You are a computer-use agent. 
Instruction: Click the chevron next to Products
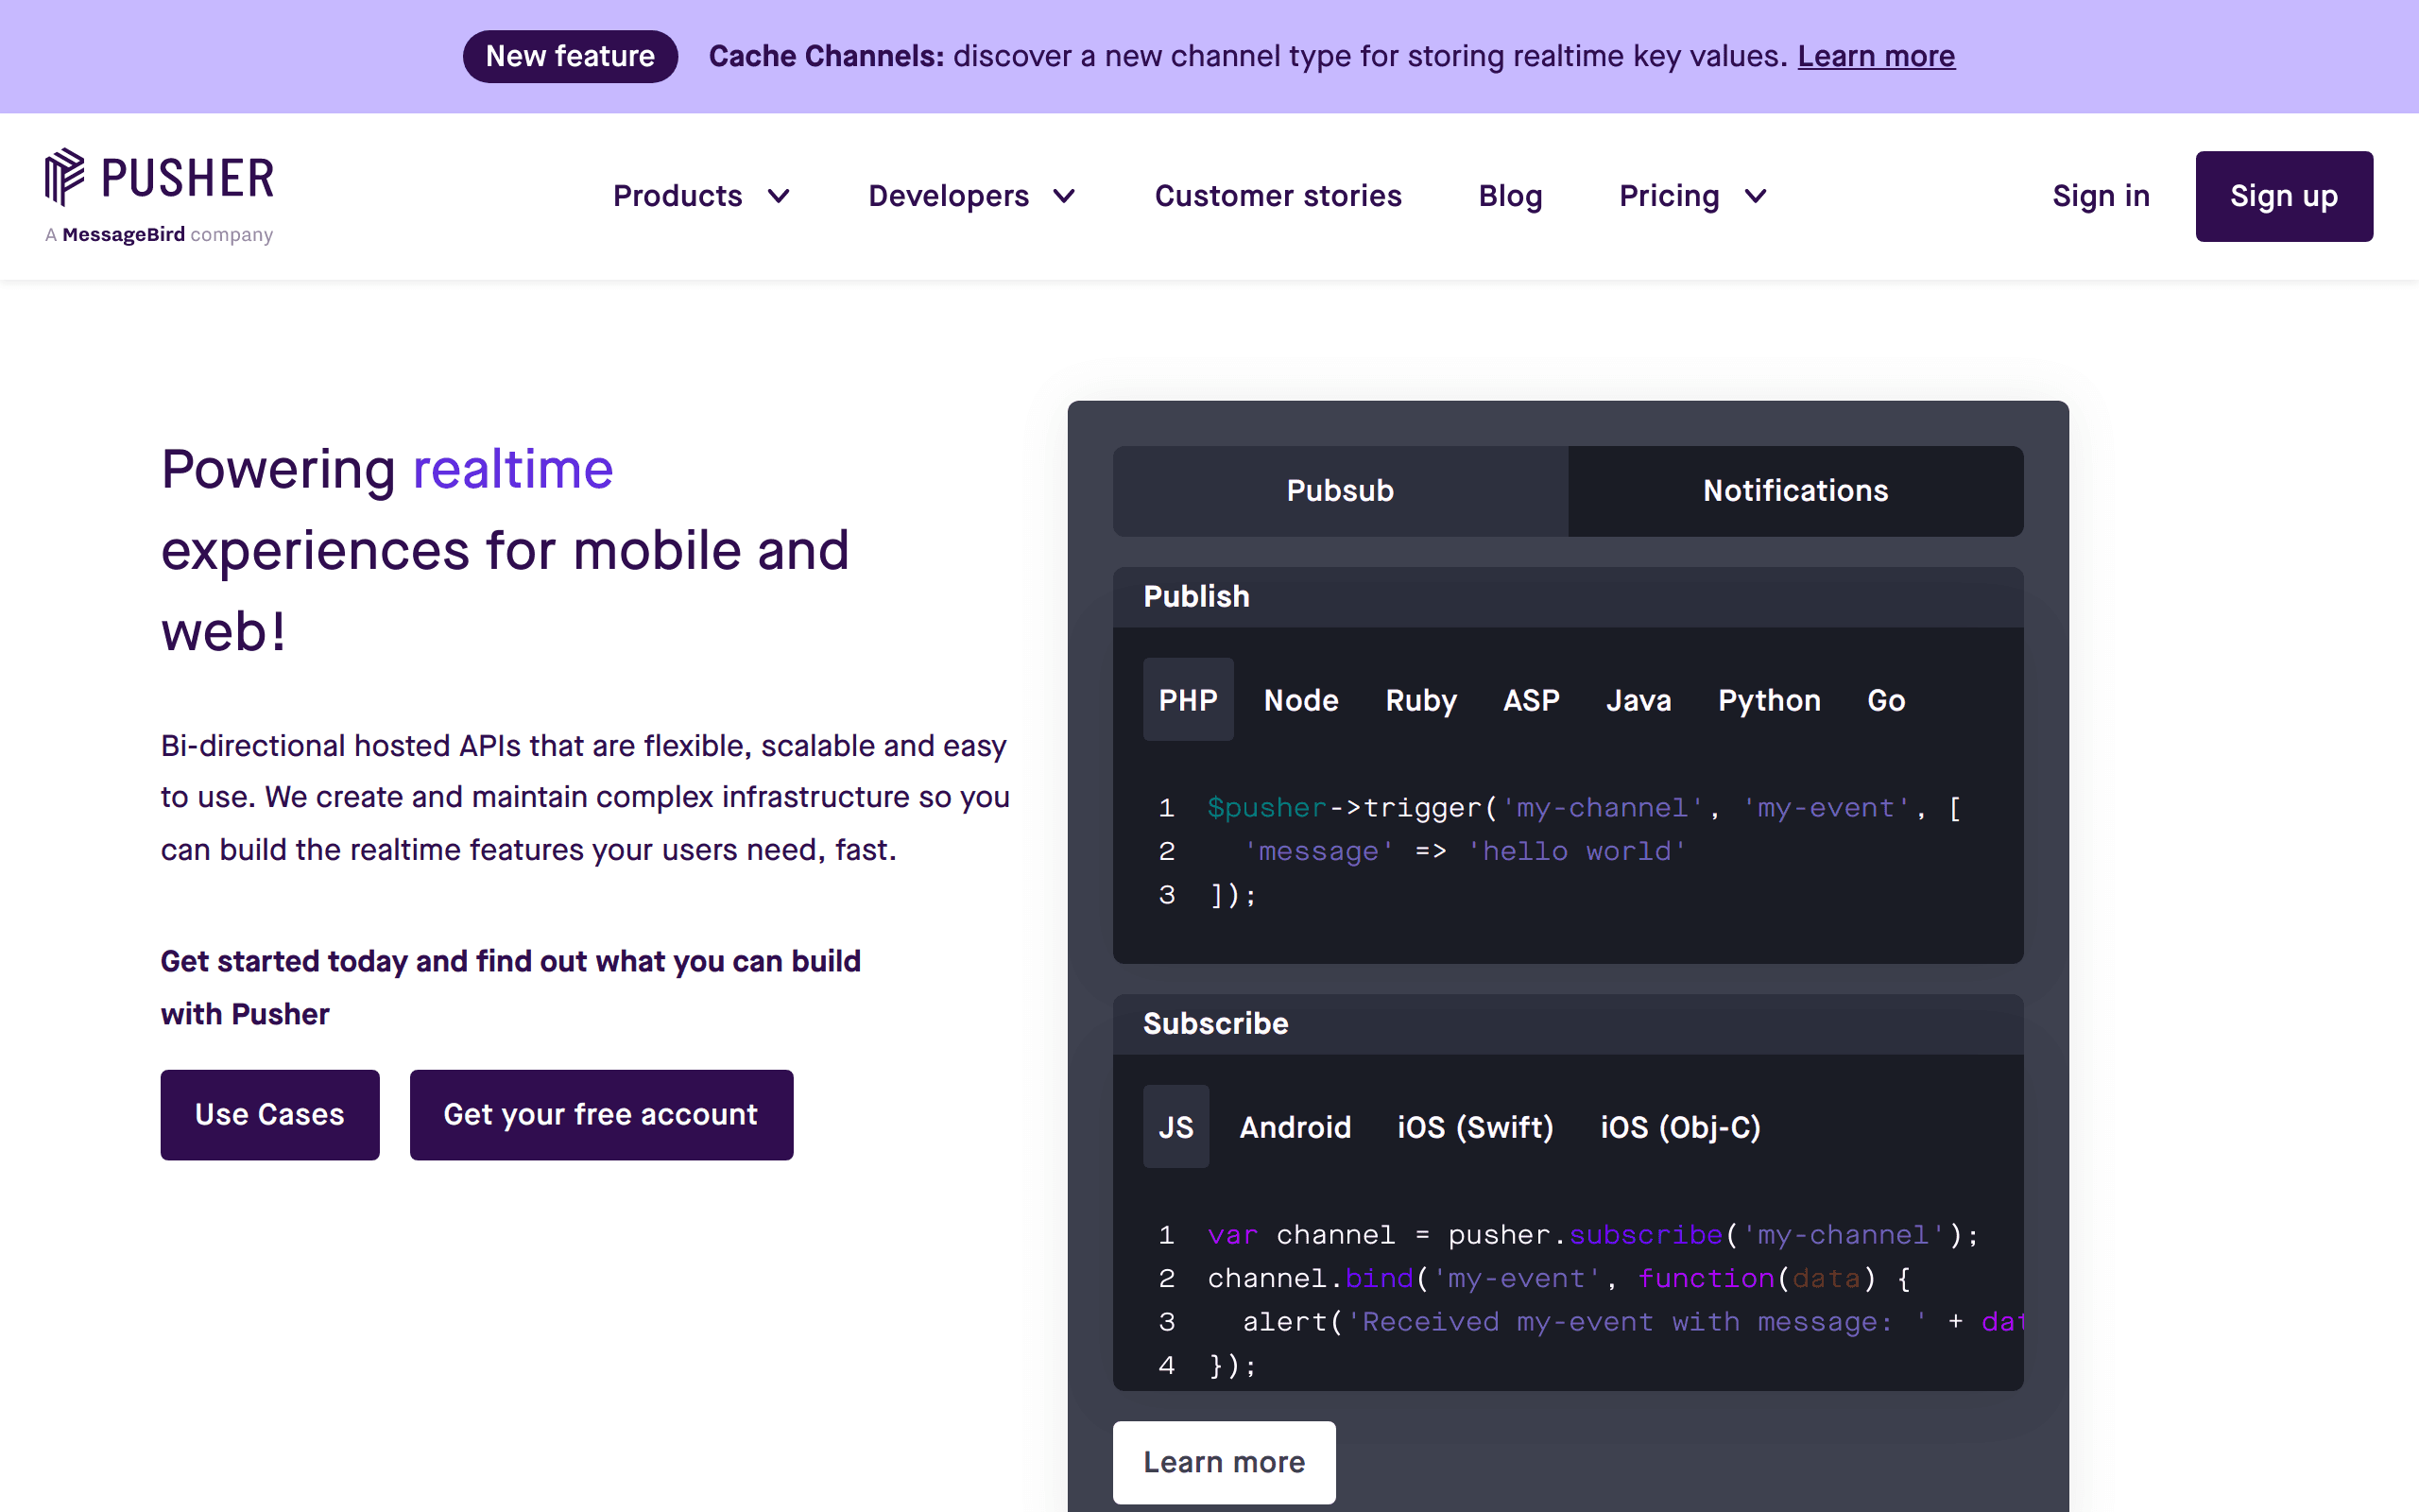pos(779,196)
